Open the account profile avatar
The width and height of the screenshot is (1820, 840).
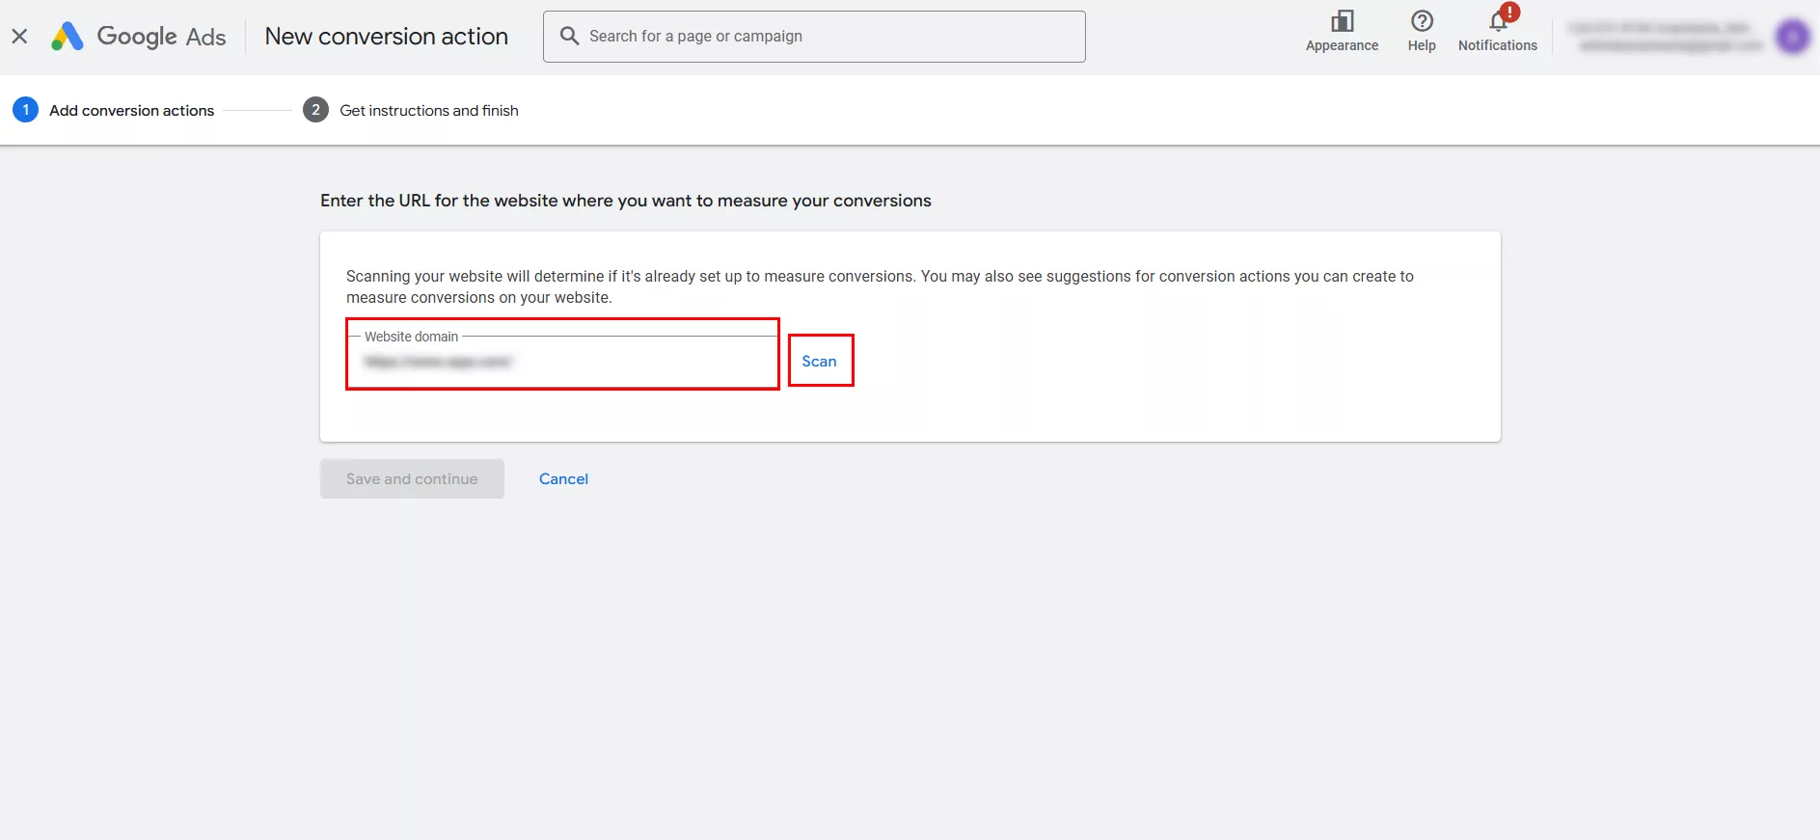[1792, 37]
